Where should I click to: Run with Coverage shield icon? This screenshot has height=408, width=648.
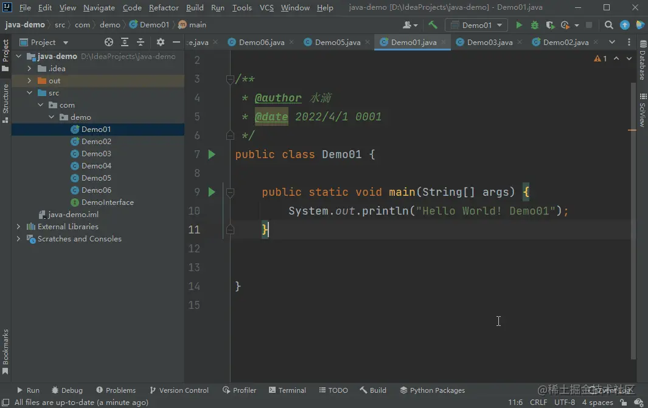(x=550, y=25)
